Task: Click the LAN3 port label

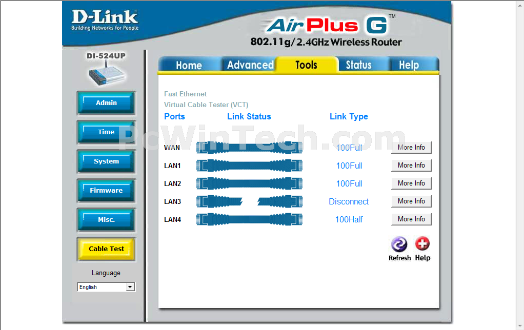Action: (x=172, y=202)
